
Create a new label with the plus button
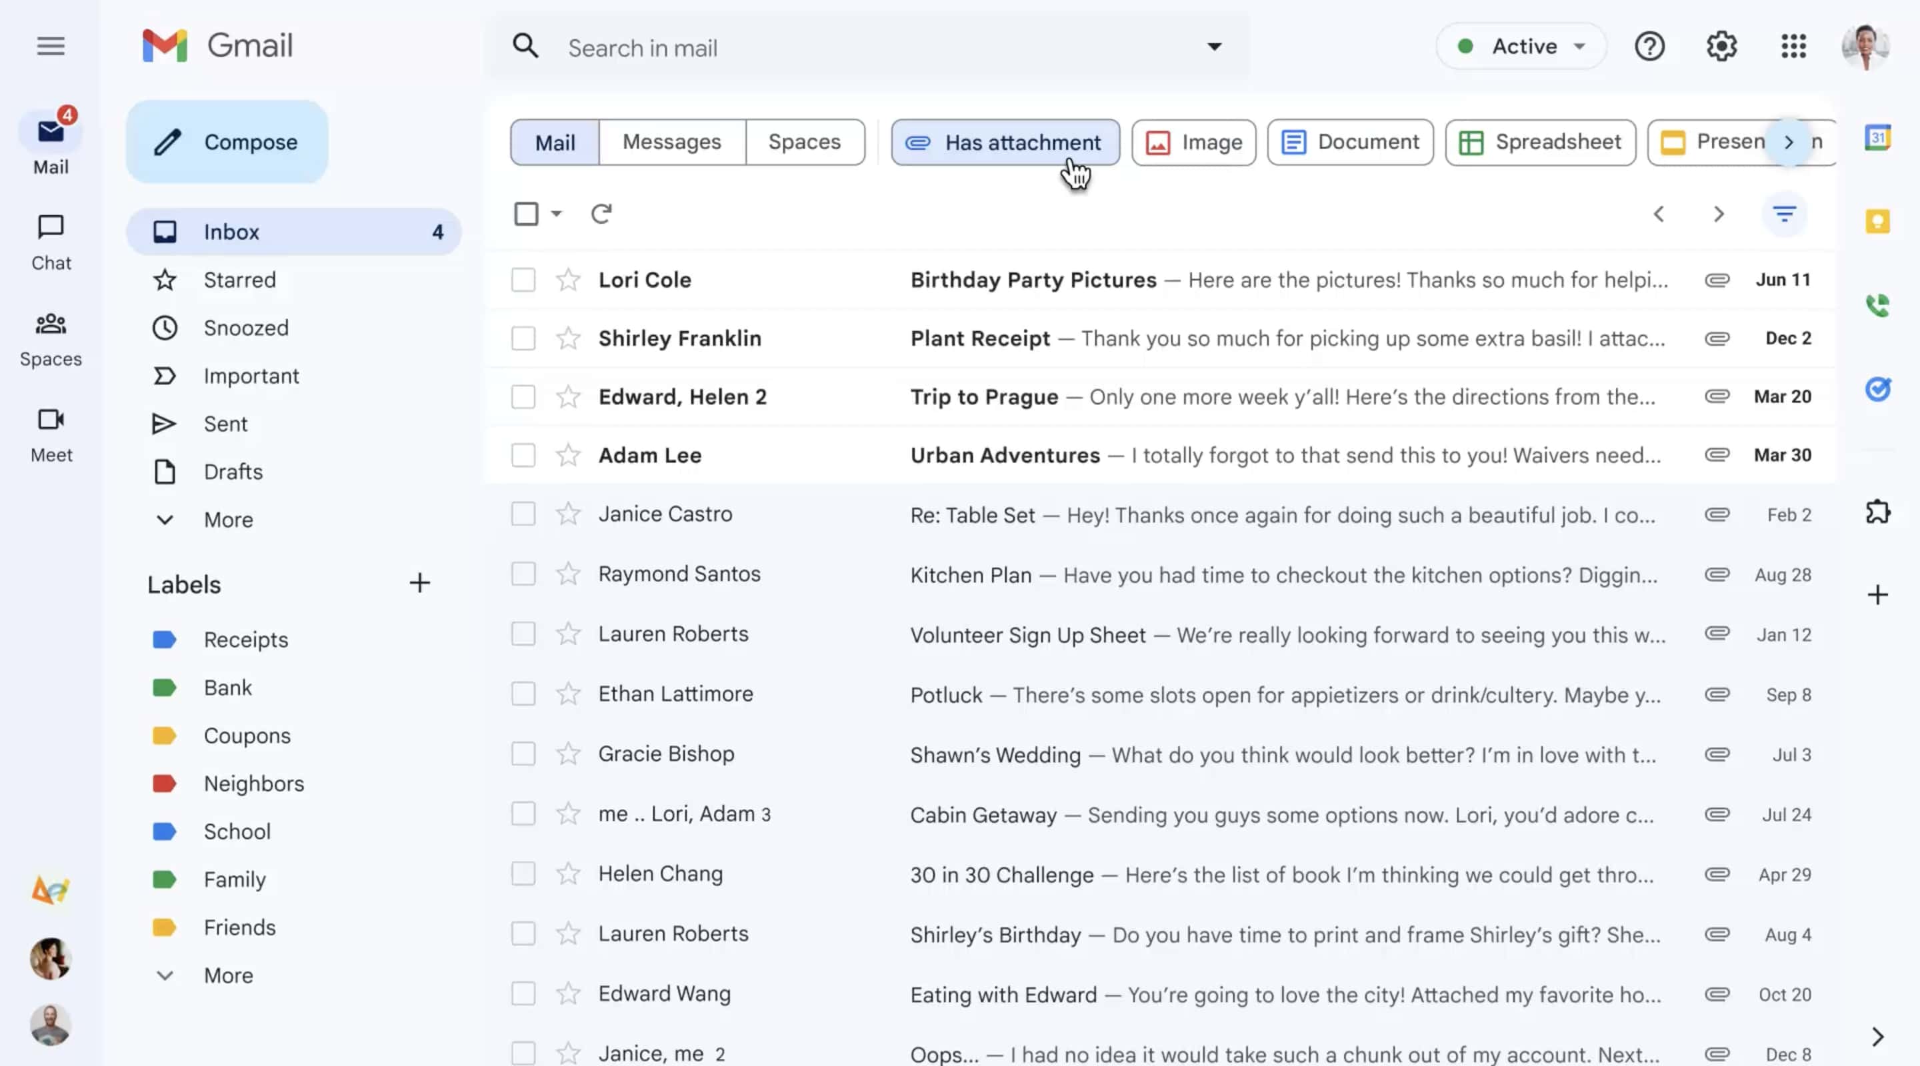point(419,582)
